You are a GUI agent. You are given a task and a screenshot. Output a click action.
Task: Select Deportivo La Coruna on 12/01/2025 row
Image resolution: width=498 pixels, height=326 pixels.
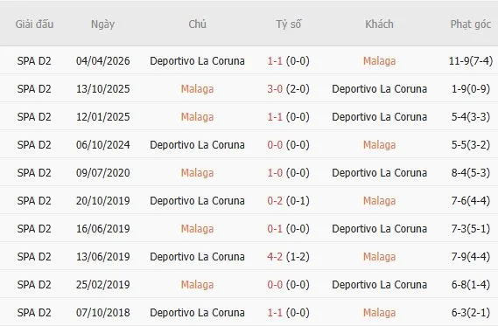[x=379, y=117]
